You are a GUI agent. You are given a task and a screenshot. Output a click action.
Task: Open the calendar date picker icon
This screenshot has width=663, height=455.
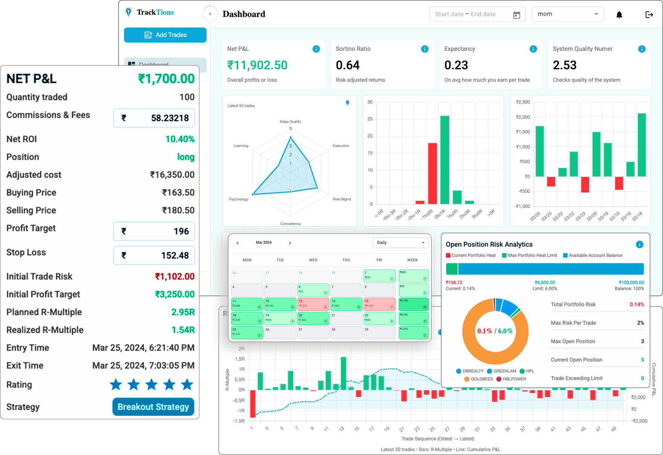(x=516, y=15)
